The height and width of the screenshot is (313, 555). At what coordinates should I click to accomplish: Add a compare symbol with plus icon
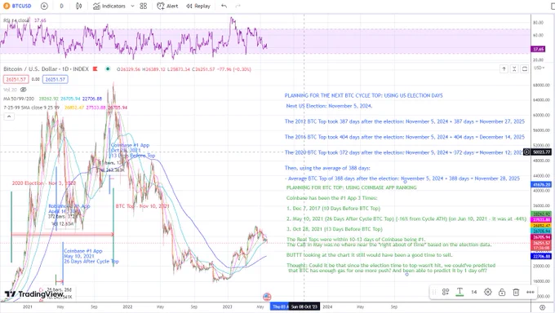coord(44,6)
